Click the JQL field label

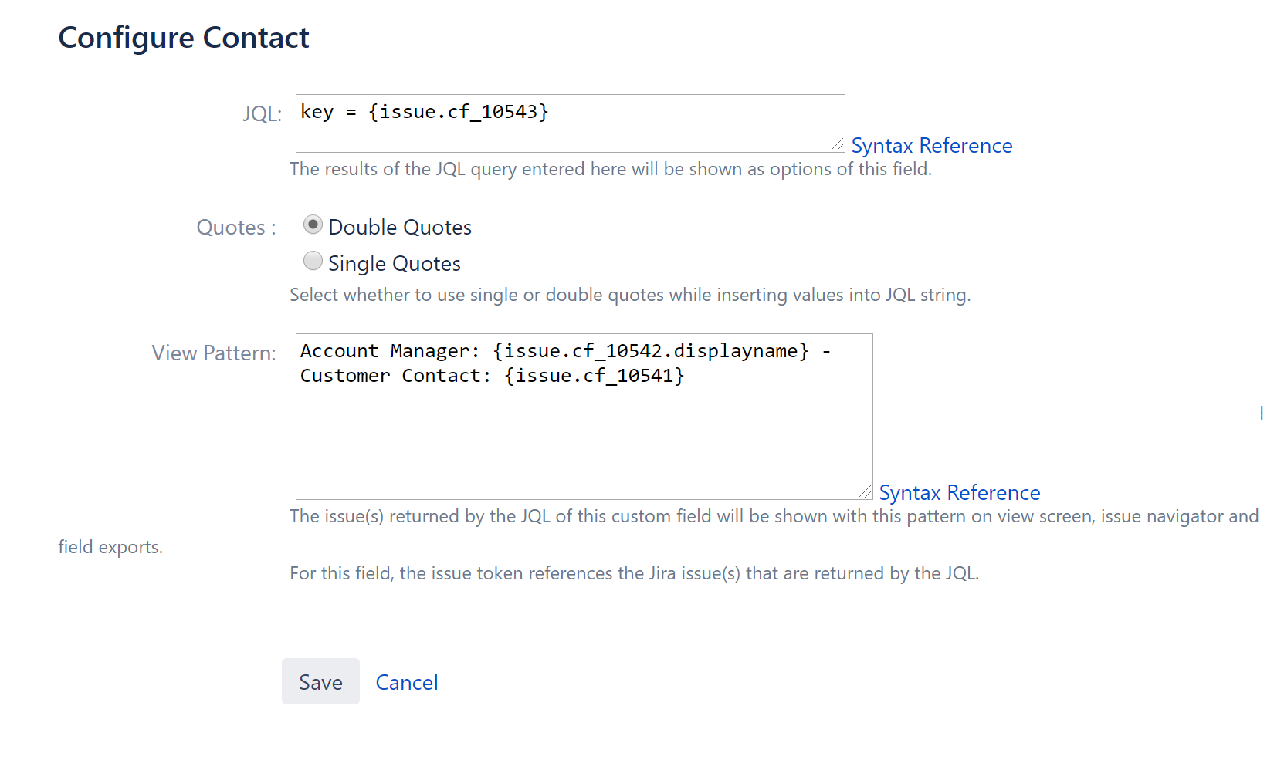pyautogui.click(x=261, y=113)
